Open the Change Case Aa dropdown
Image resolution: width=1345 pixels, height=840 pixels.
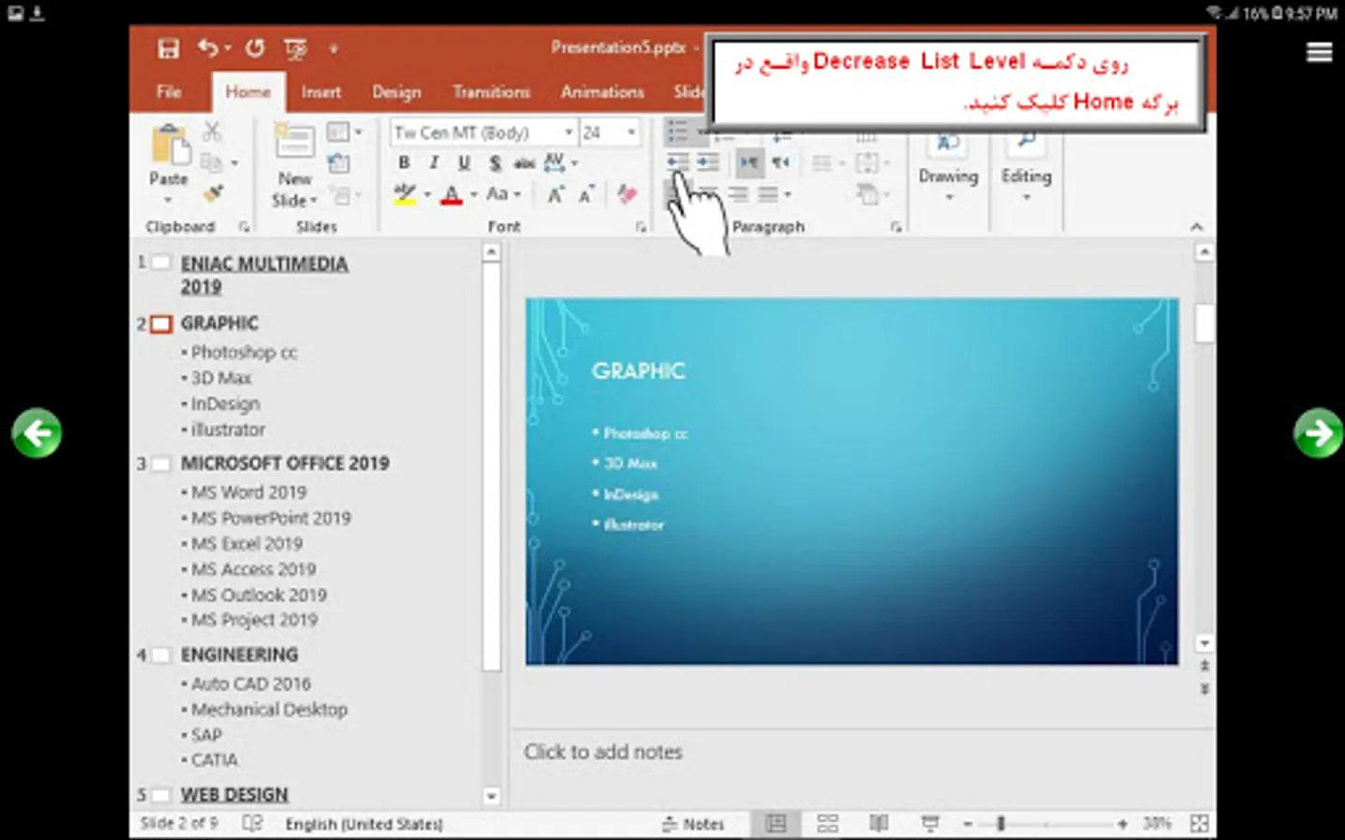tap(503, 194)
